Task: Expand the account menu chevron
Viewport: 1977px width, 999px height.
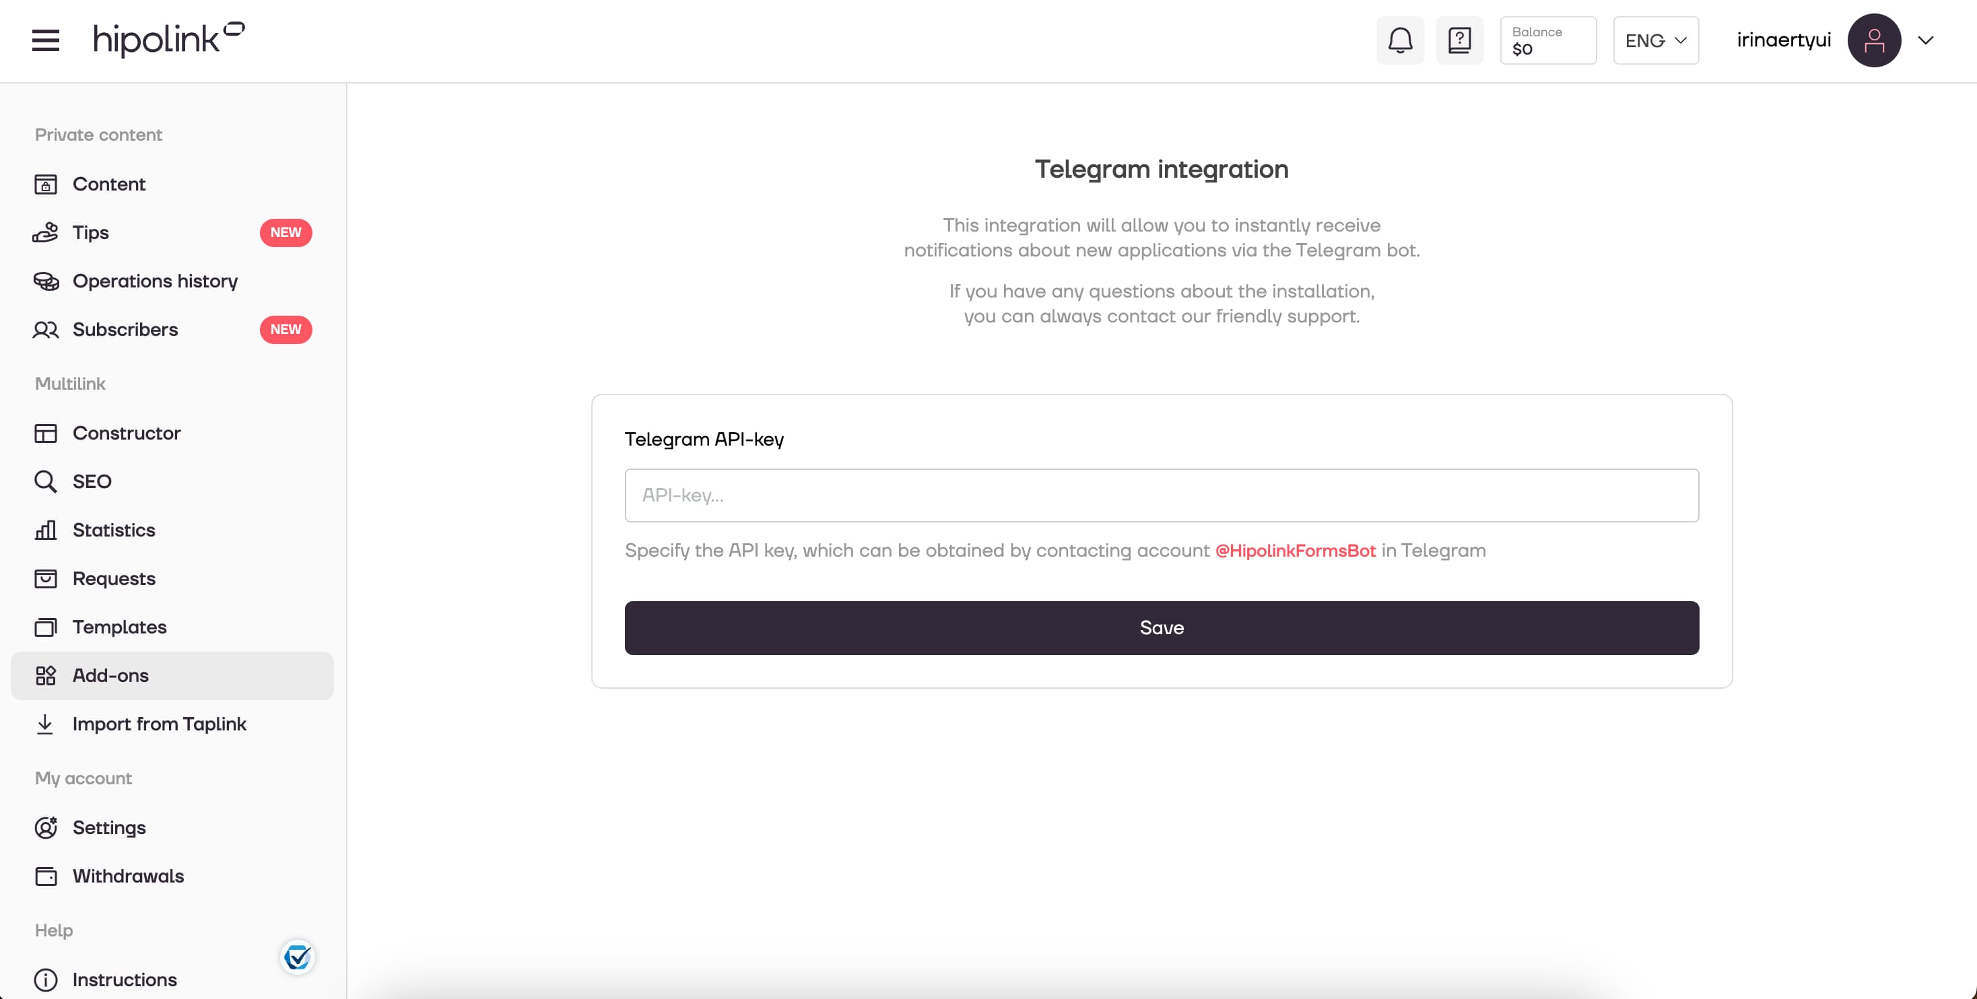Action: (1924, 40)
